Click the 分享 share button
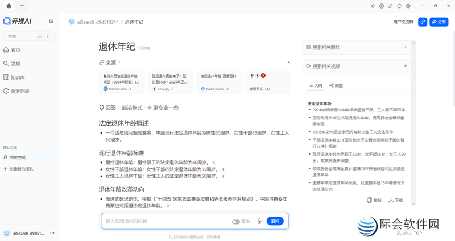455x241 pixels. tap(439, 22)
